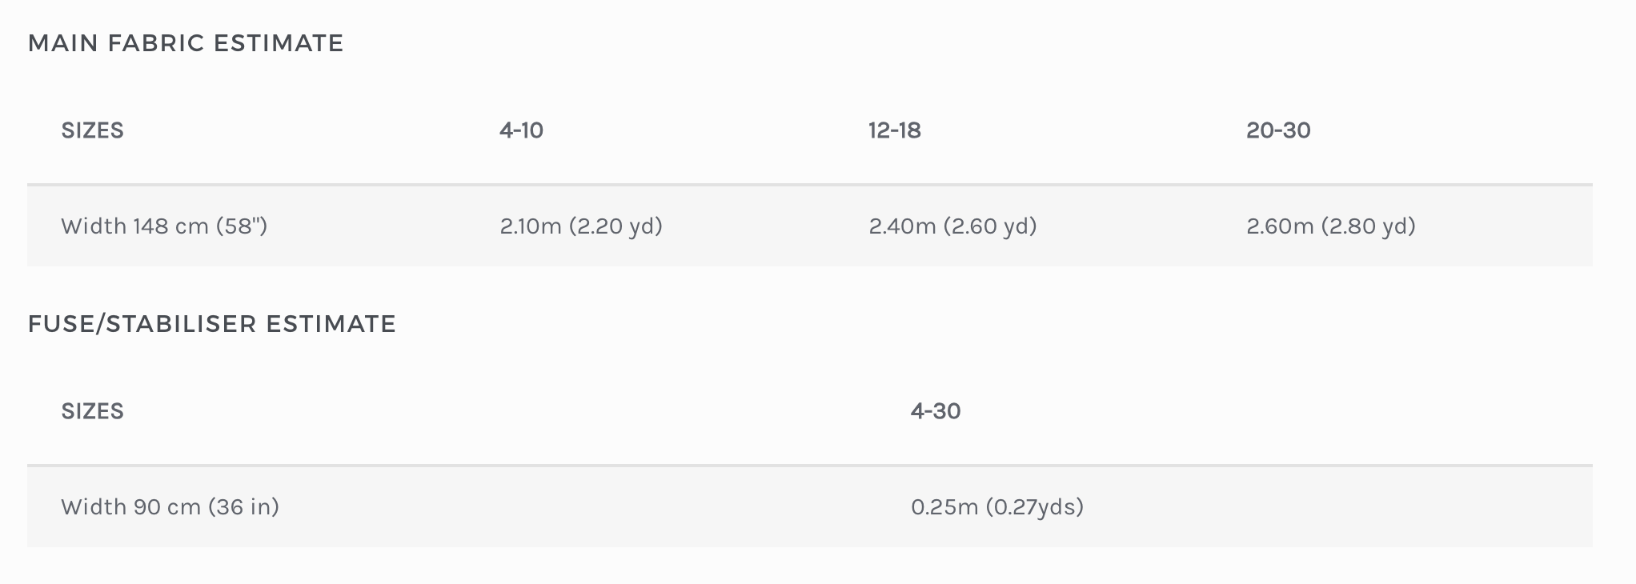This screenshot has width=1636, height=584.
Task: Select the 4-30 size column header
Action: pos(935,411)
